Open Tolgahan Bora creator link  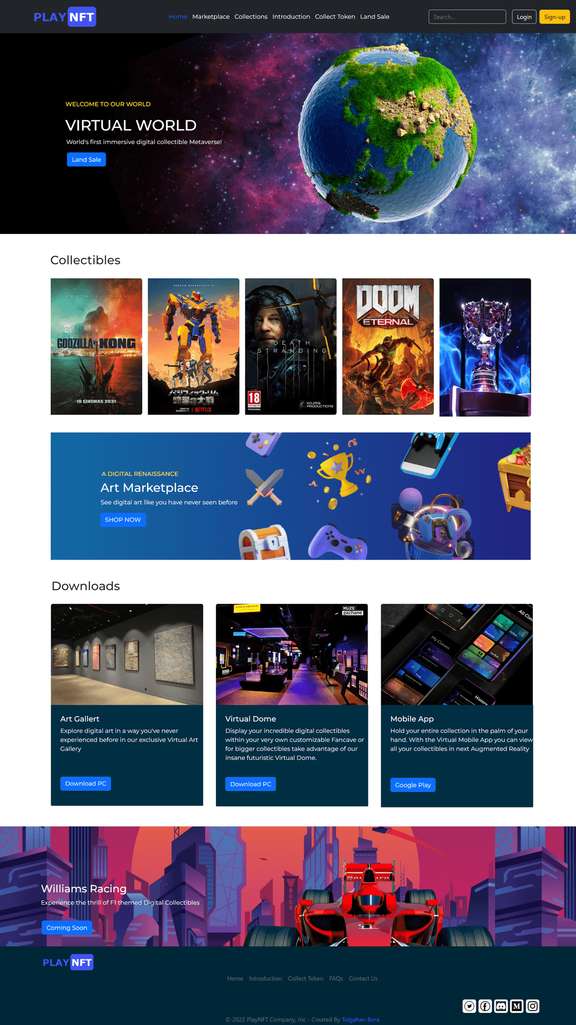point(361,1020)
